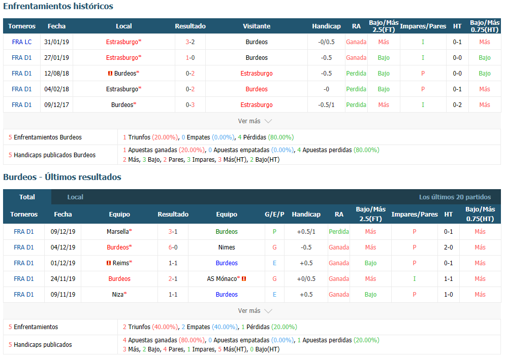Switch to the Local tab
Viewport: 505px width, 357px height.
pos(75,197)
